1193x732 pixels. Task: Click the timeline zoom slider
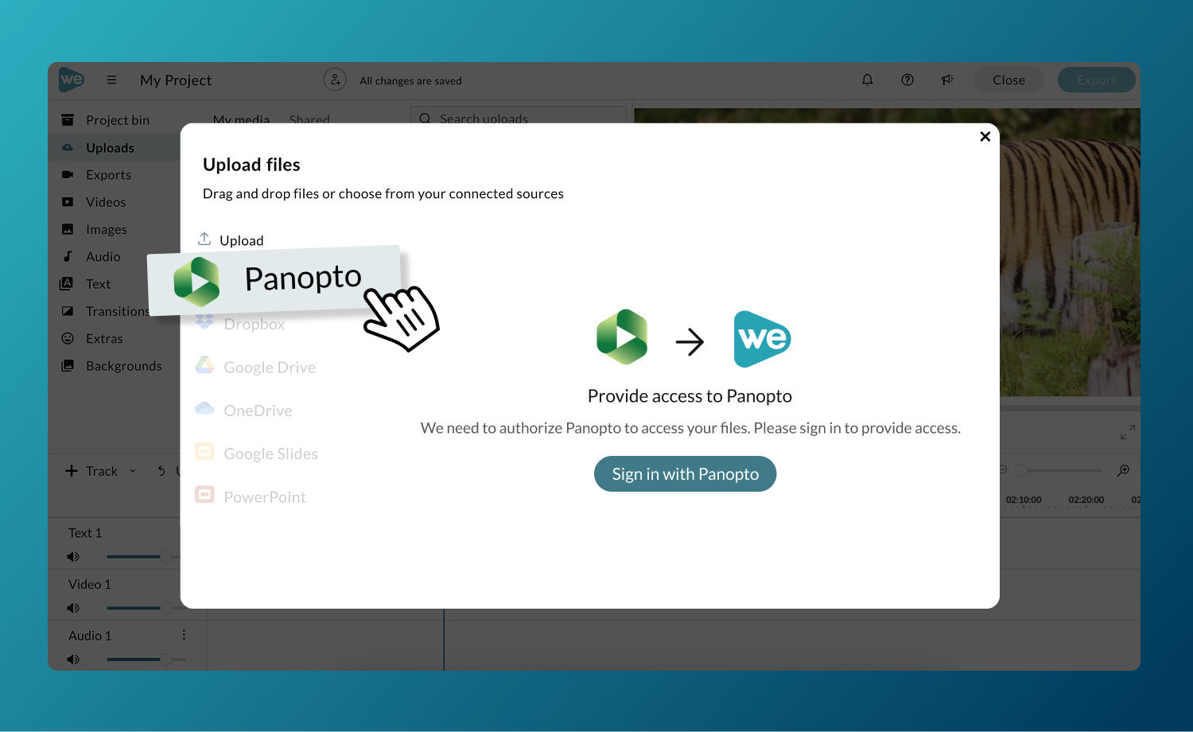point(1058,470)
